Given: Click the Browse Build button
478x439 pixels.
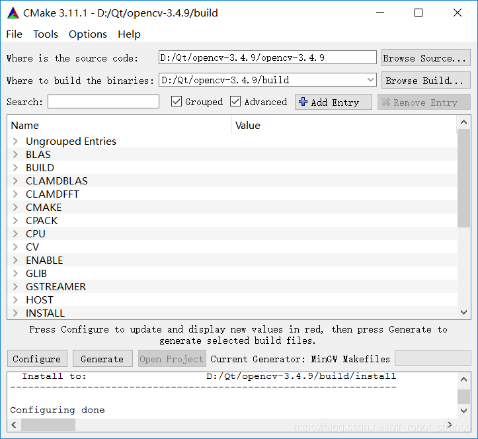Looking at the screenshot, I should (426, 80).
